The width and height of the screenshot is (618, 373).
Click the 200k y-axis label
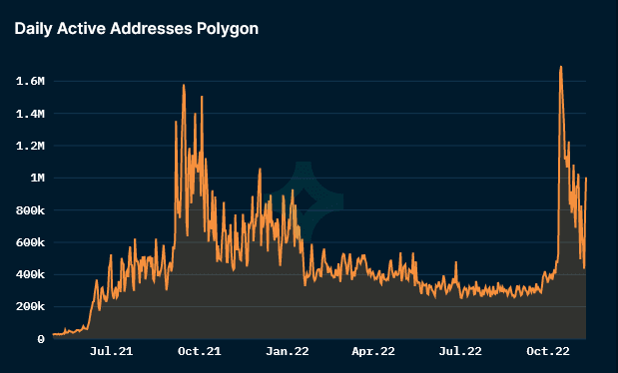tap(30, 306)
